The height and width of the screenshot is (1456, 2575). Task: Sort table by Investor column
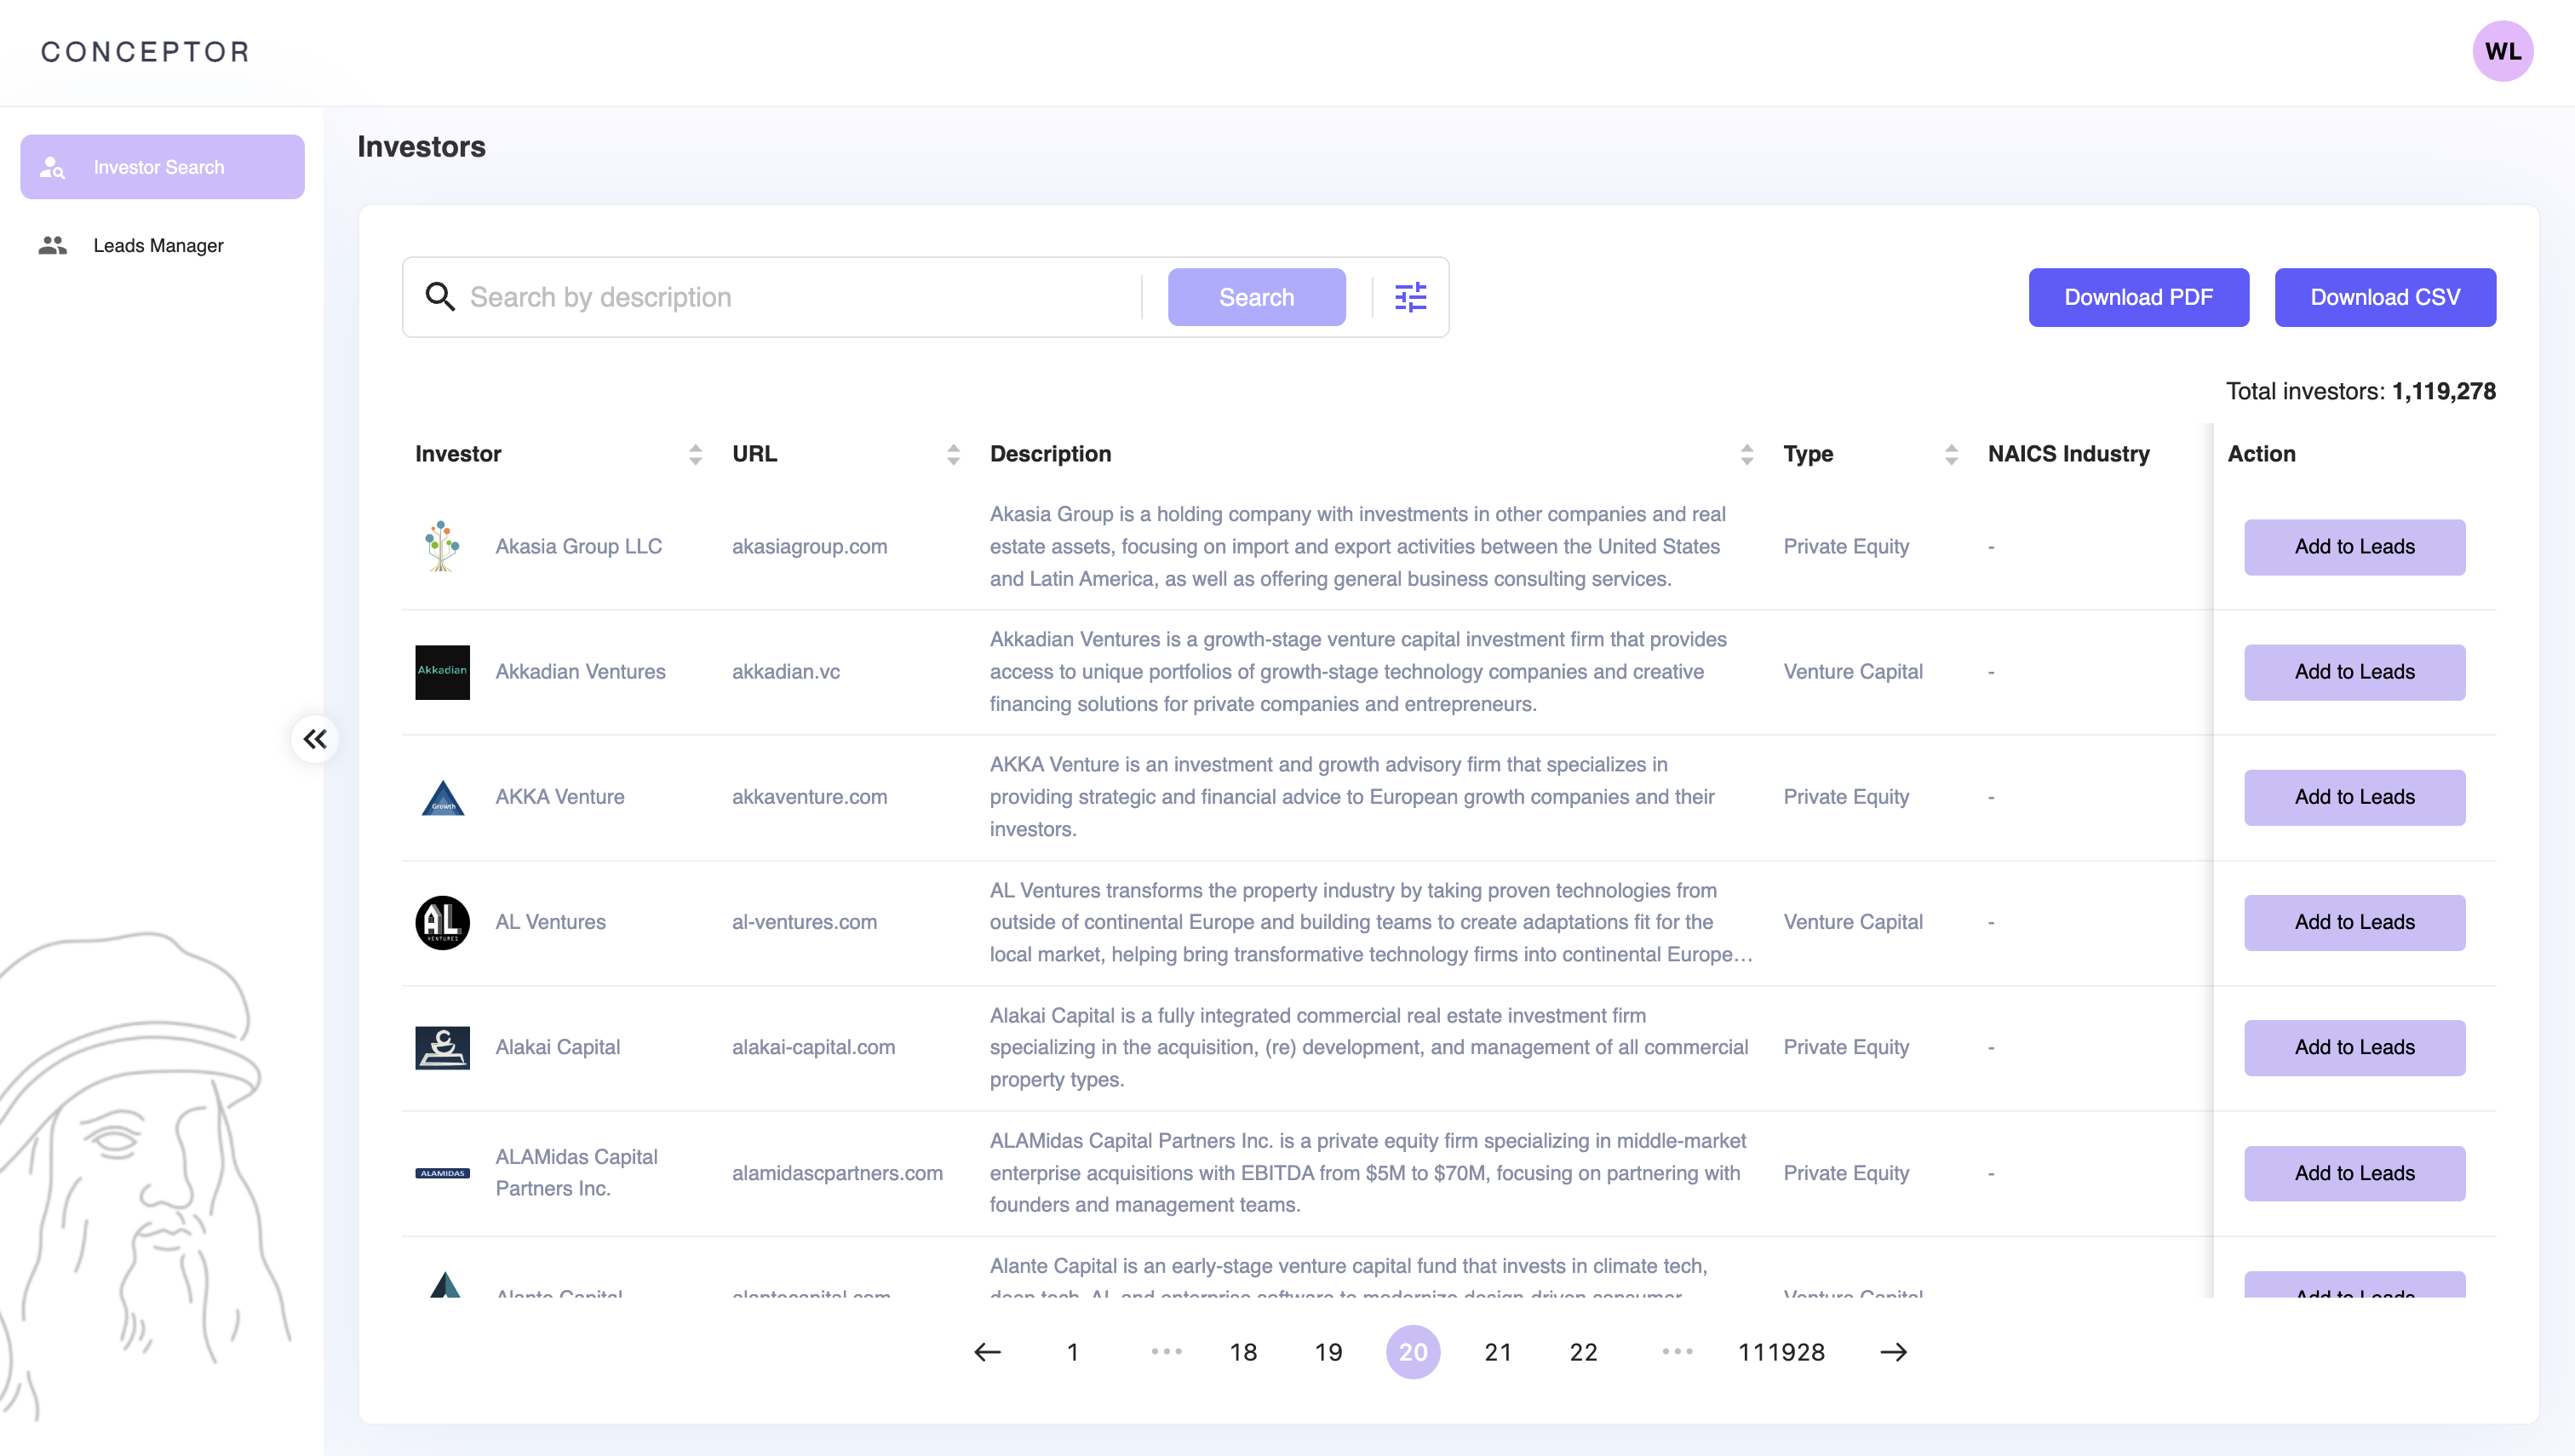[695, 454]
